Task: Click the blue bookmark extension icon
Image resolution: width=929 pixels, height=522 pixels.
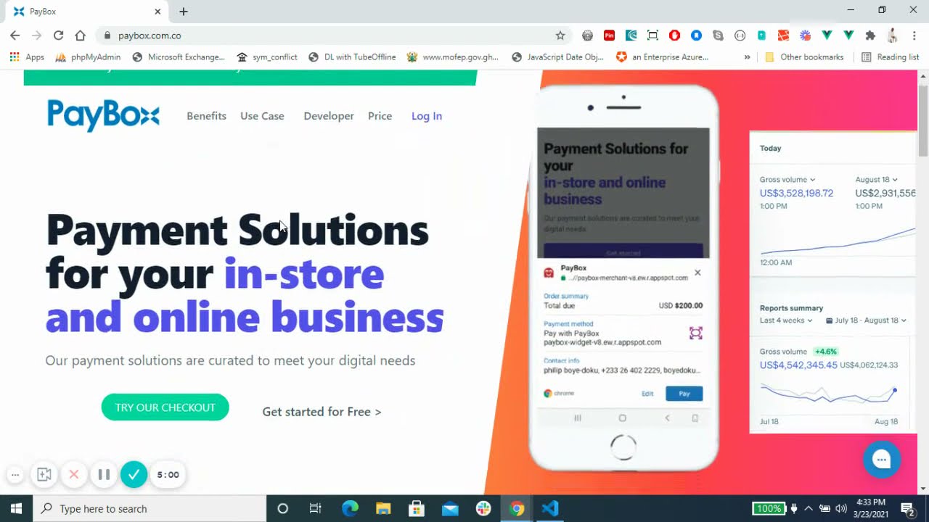Action: click(x=696, y=35)
